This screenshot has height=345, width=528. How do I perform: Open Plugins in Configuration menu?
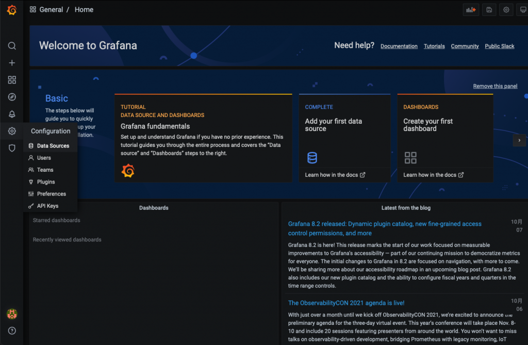(51, 182)
